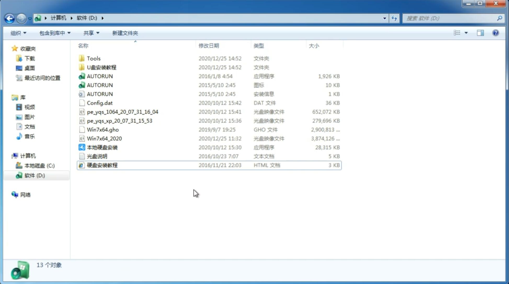This screenshot has width=509, height=284.
Task: Click 包含到库中 toolbar button
Action: (55, 33)
